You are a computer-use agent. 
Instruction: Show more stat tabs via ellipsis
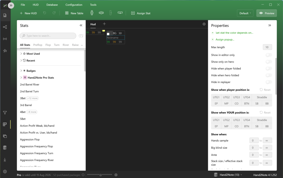[x=82, y=45]
